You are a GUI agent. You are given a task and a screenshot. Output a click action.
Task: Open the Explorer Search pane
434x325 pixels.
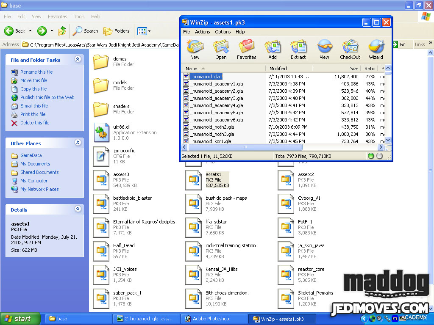86,31
